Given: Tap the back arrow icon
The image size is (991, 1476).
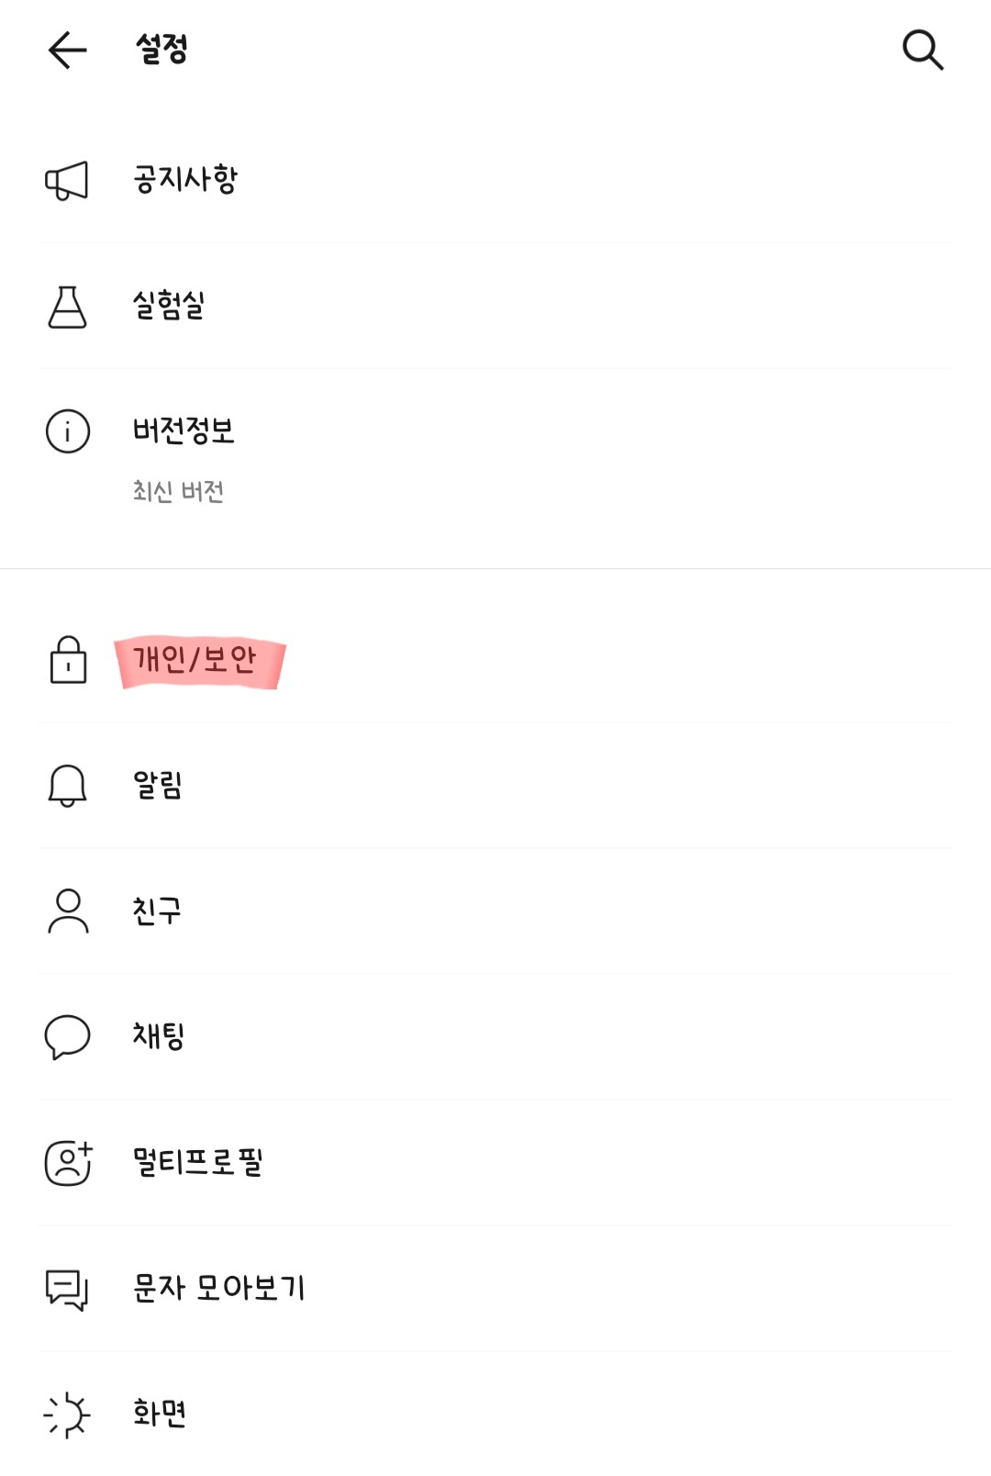Looking at the screenshot, I should click(67, 50).
